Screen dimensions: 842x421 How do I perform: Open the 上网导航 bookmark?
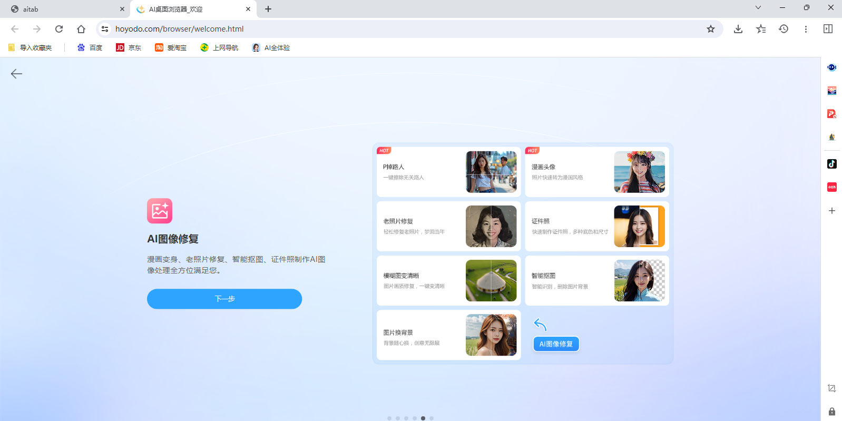pyautogui.click(x=219, y=47)
